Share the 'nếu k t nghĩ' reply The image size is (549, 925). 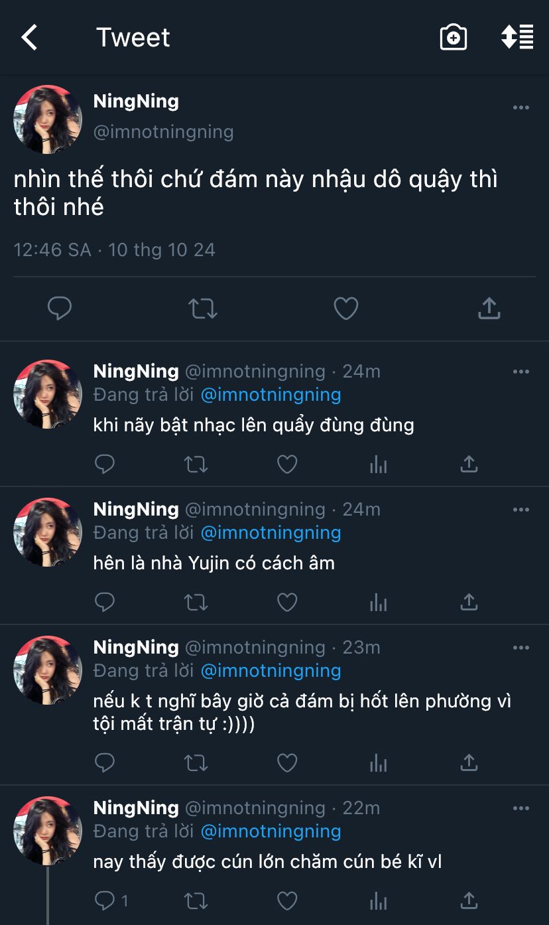(x=469, y=763)
